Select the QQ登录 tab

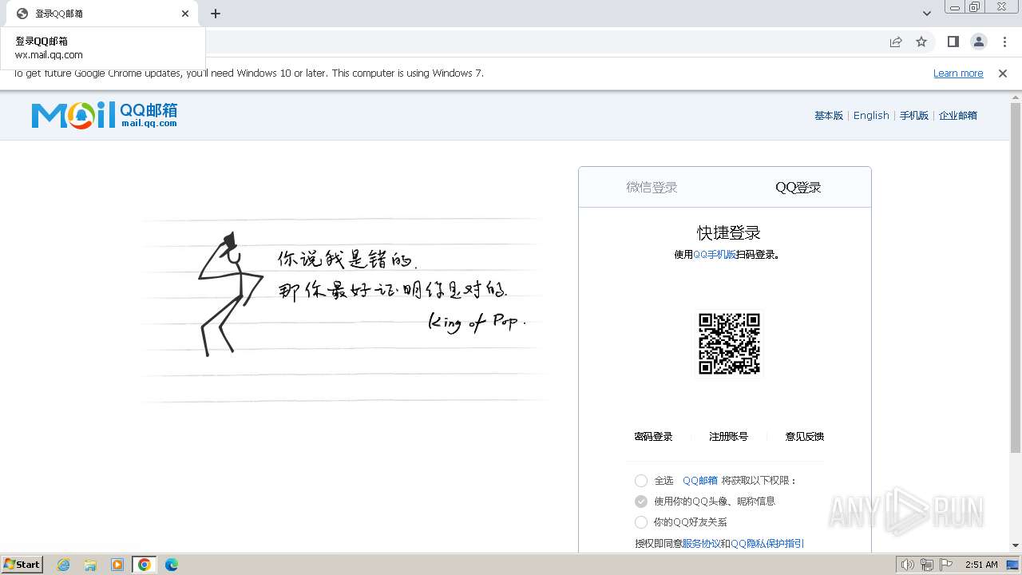798,187
